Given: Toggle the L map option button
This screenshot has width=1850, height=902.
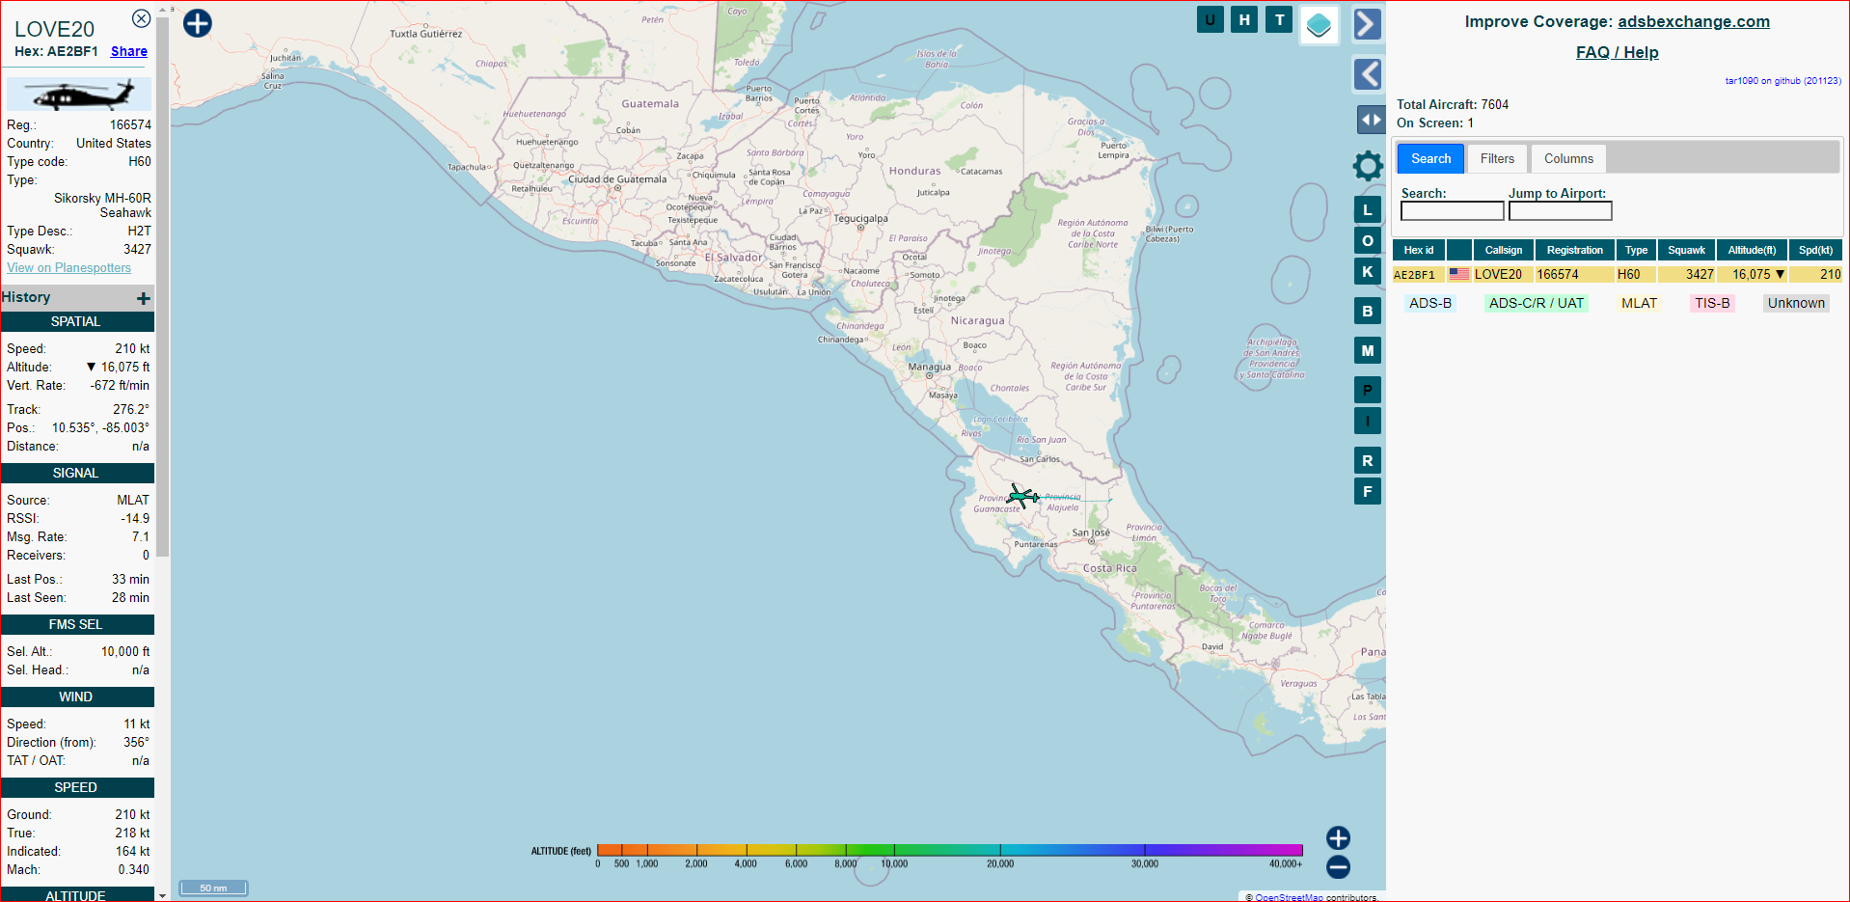Looking at the screenshot, I should [x=1367, y=210].
